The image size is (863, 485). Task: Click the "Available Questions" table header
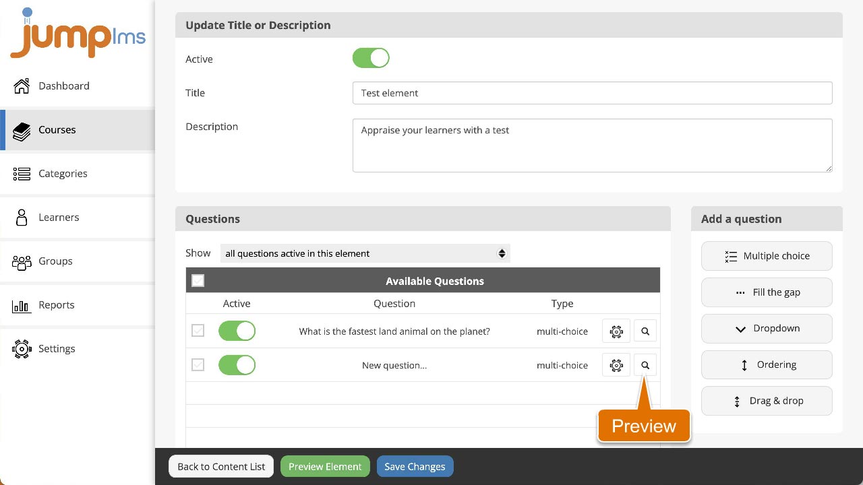[x=435, y=281]
